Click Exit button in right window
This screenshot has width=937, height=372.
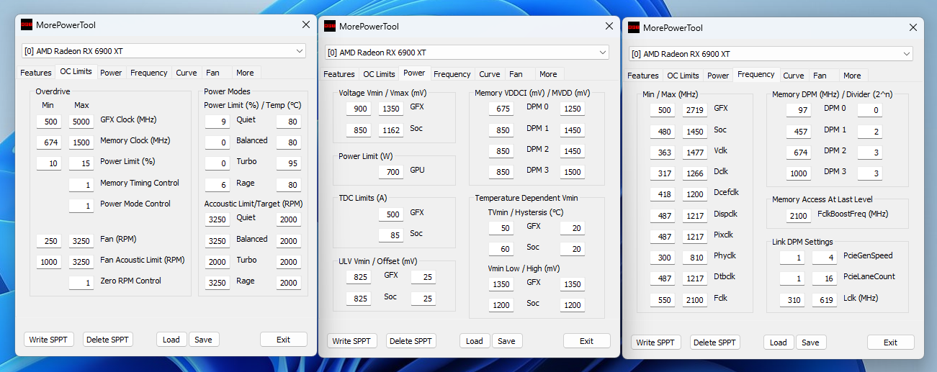click(x=891, y=342)
